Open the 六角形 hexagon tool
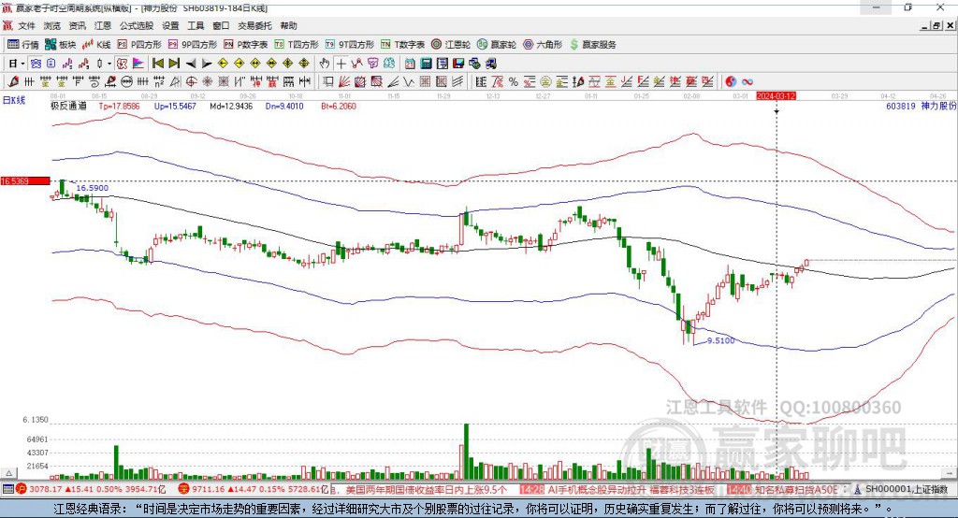 543,45
